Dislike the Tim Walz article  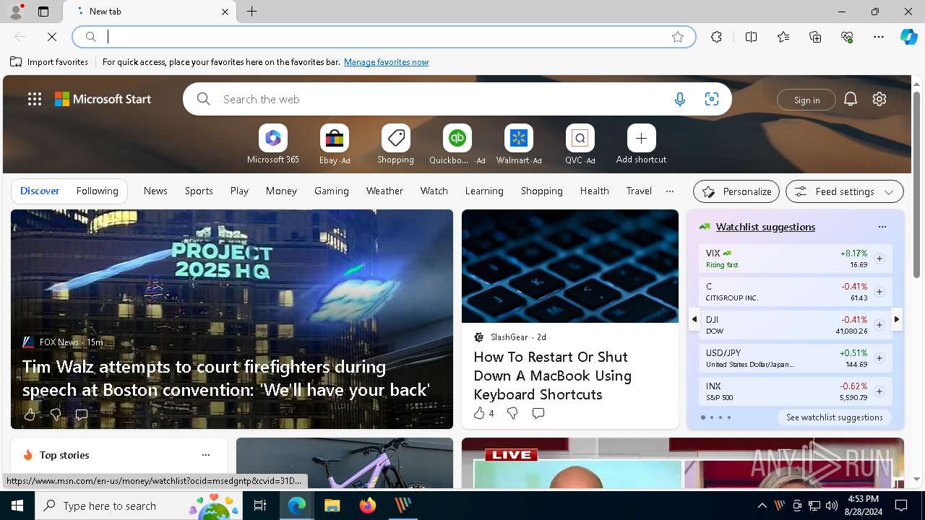[x=56, y=415]
